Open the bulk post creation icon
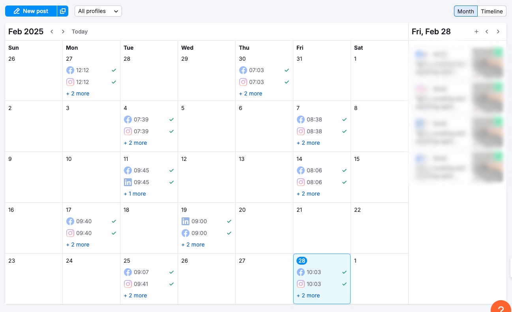This screenshot has height=312, width=512. tap(63, 11)
